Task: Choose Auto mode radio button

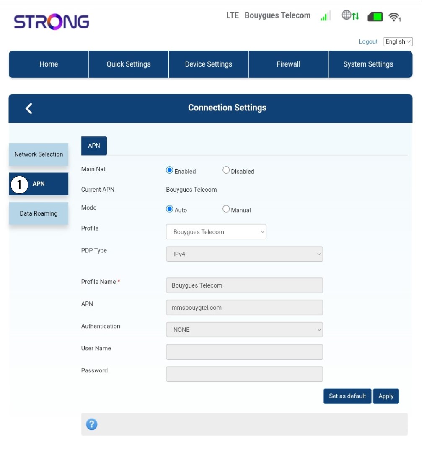Action: (169, 209)
